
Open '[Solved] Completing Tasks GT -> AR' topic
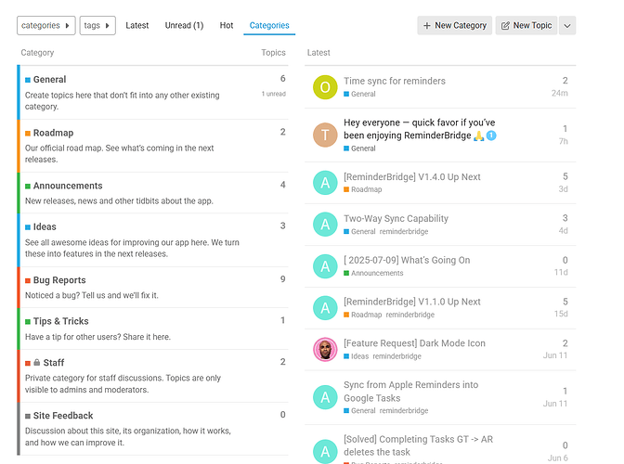[418, 445]
